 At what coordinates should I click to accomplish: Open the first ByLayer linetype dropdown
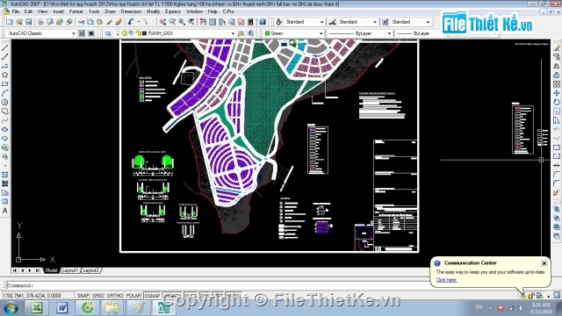tap(389, 33)
